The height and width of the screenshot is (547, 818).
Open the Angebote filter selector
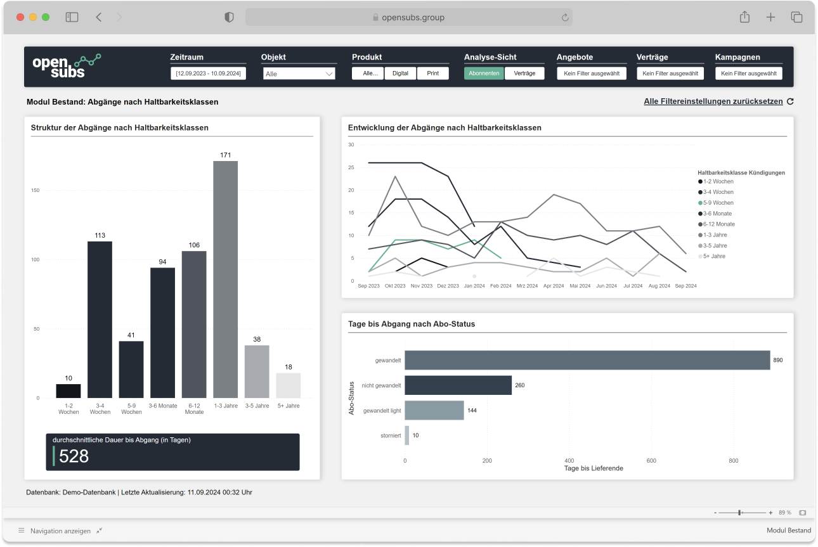tap(591, 74)
